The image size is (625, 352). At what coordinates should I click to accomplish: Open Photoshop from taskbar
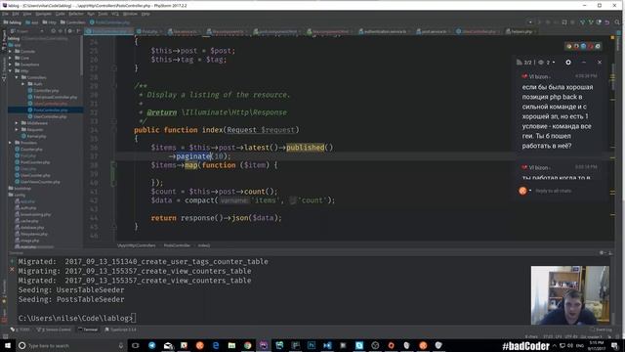coord(312,345)
